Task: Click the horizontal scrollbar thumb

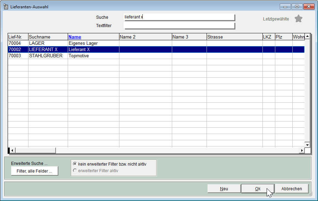Action: pyautogui.click(x=35, y=150)
